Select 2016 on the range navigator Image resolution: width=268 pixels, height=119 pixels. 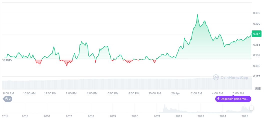pyautogui.click(x=47, y=116)
